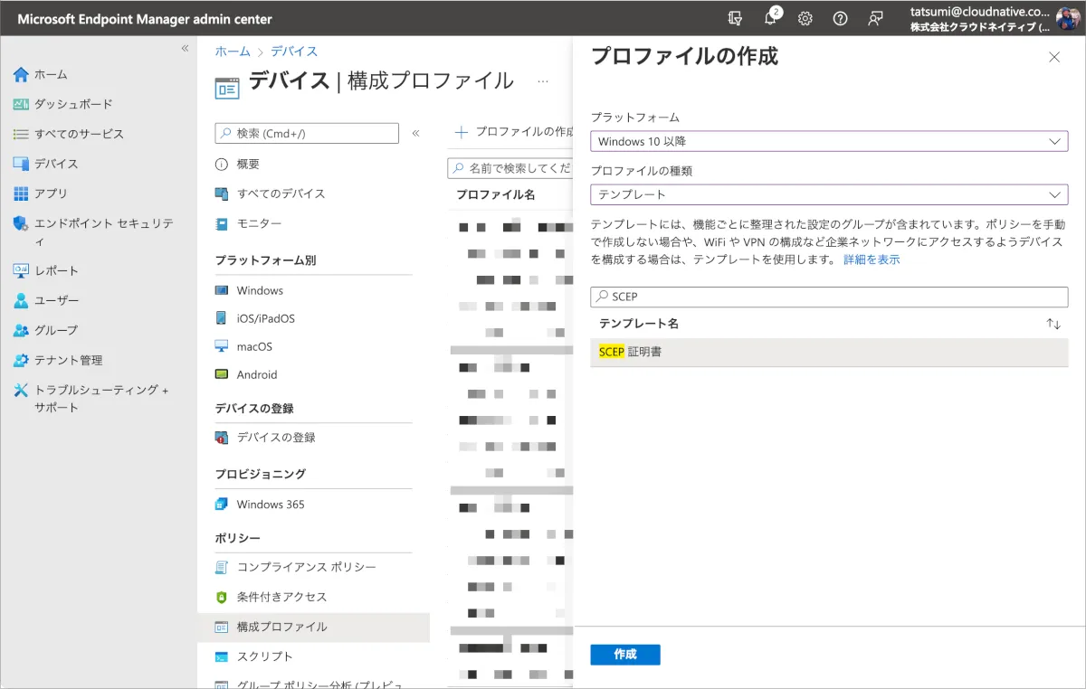Close the Create profile panel

[x=1053, y=57]
